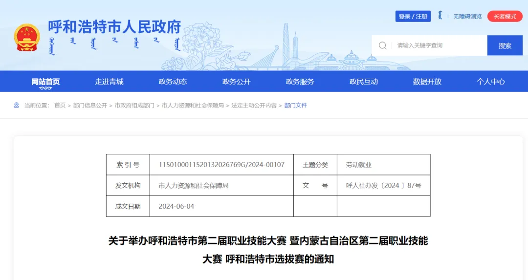
Task: Expand the 政务服务 navigation item
Action: (300, 82)
